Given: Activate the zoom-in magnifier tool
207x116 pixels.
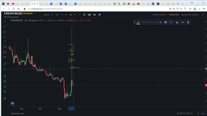Looking at the screenshot, I should [5, 69].
